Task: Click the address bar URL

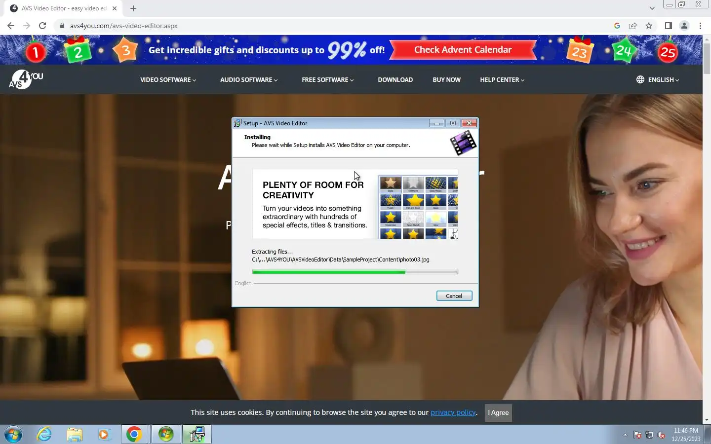Action: coord(123,26)
